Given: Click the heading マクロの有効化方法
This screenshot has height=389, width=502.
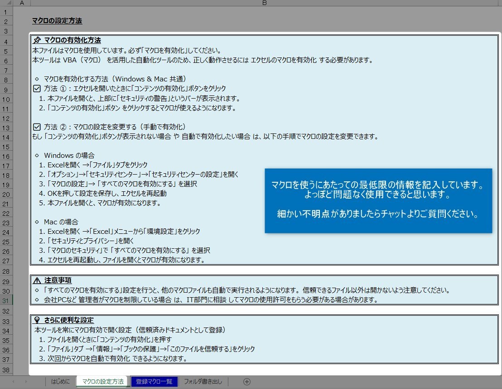Looking at the screenshot, I should pos(72,40).
